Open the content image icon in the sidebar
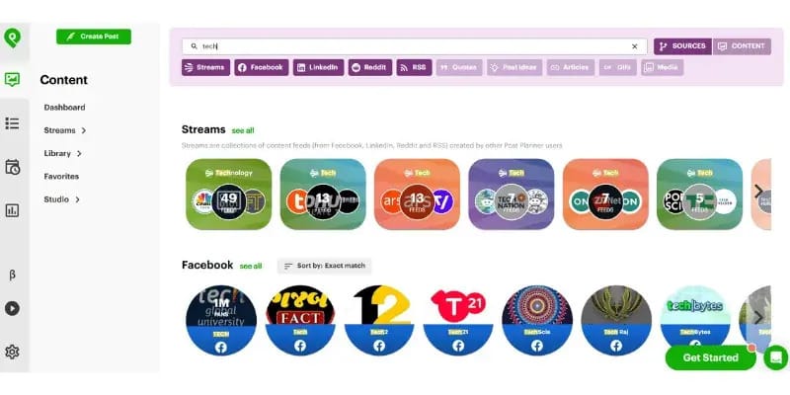The width and height of the screenshot is (790, 395). click(12, 79)
